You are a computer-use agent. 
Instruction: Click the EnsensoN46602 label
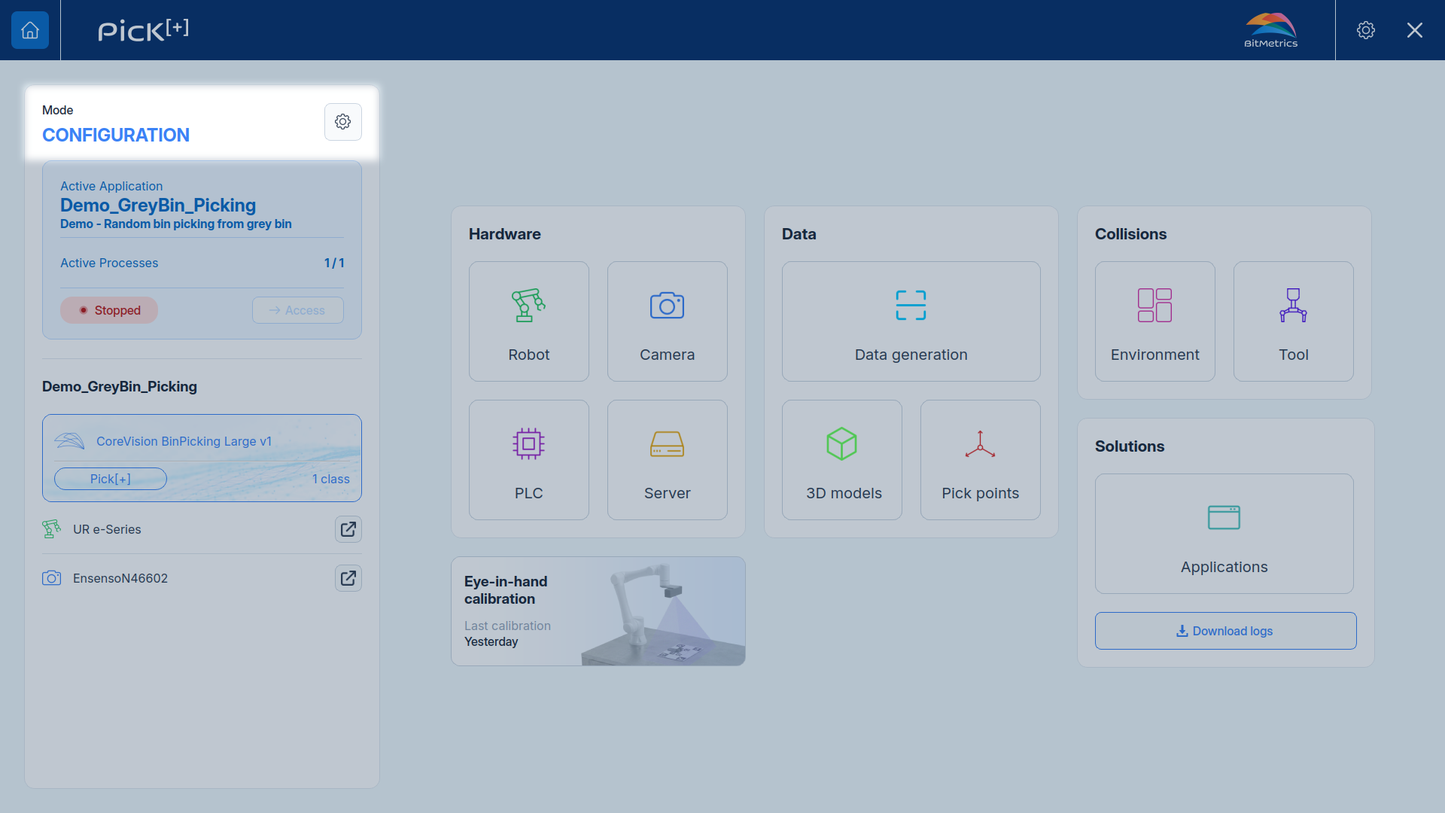coord(120,578)
